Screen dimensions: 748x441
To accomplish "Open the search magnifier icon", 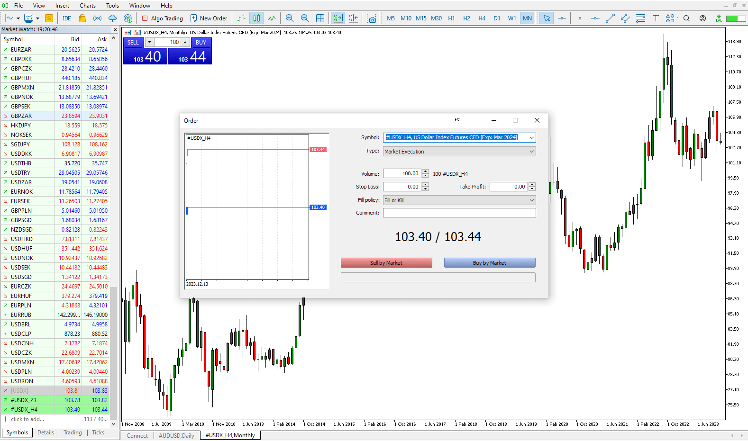I will pyautogui.click(x=686, y=18).
